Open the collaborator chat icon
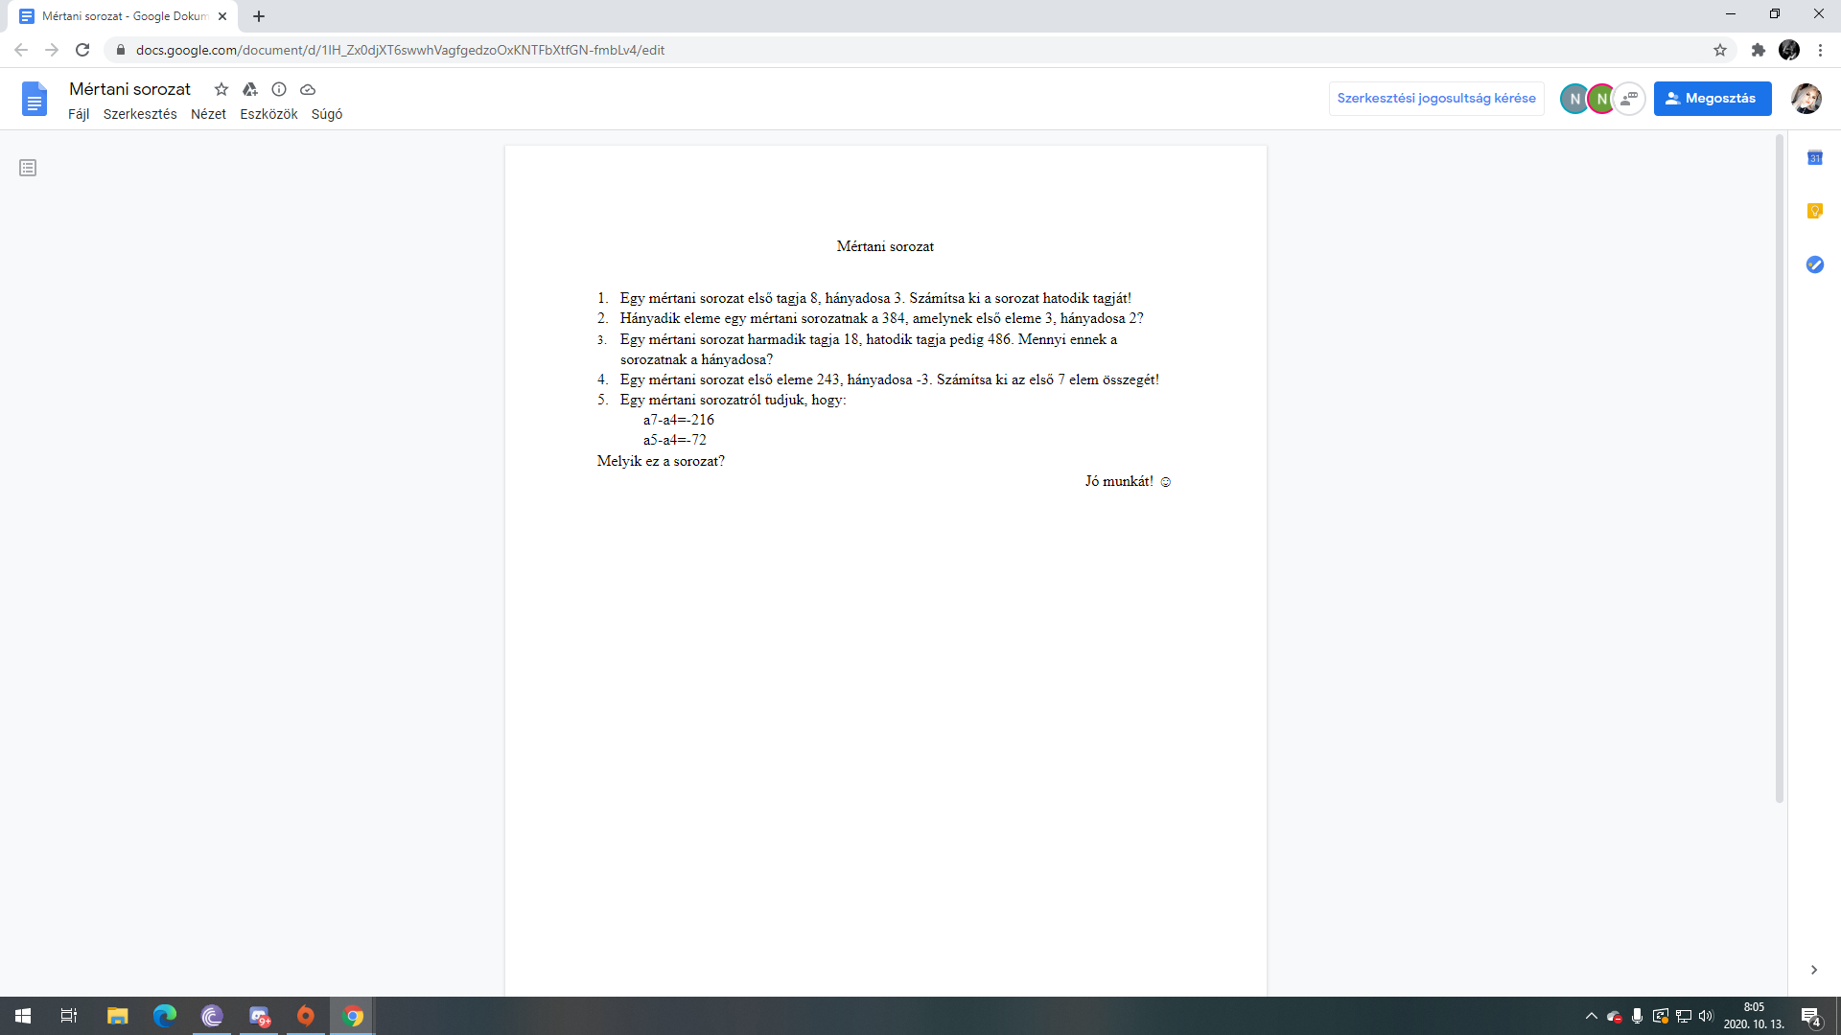Viewport: 1841px width, 1035px height. [x=1629, y=99]
